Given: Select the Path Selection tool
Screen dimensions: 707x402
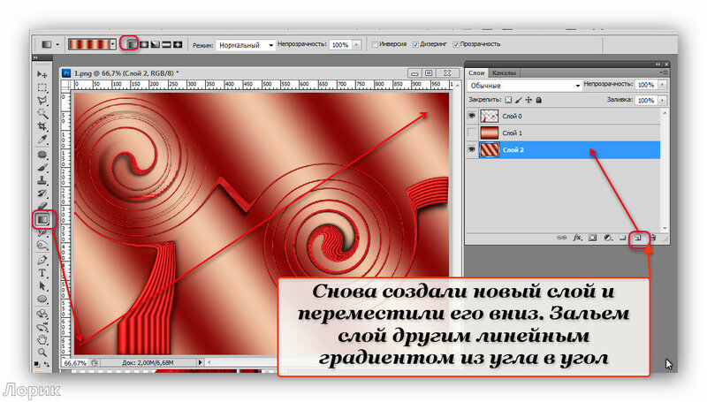Looking at the screenshot, I should 42,286.
